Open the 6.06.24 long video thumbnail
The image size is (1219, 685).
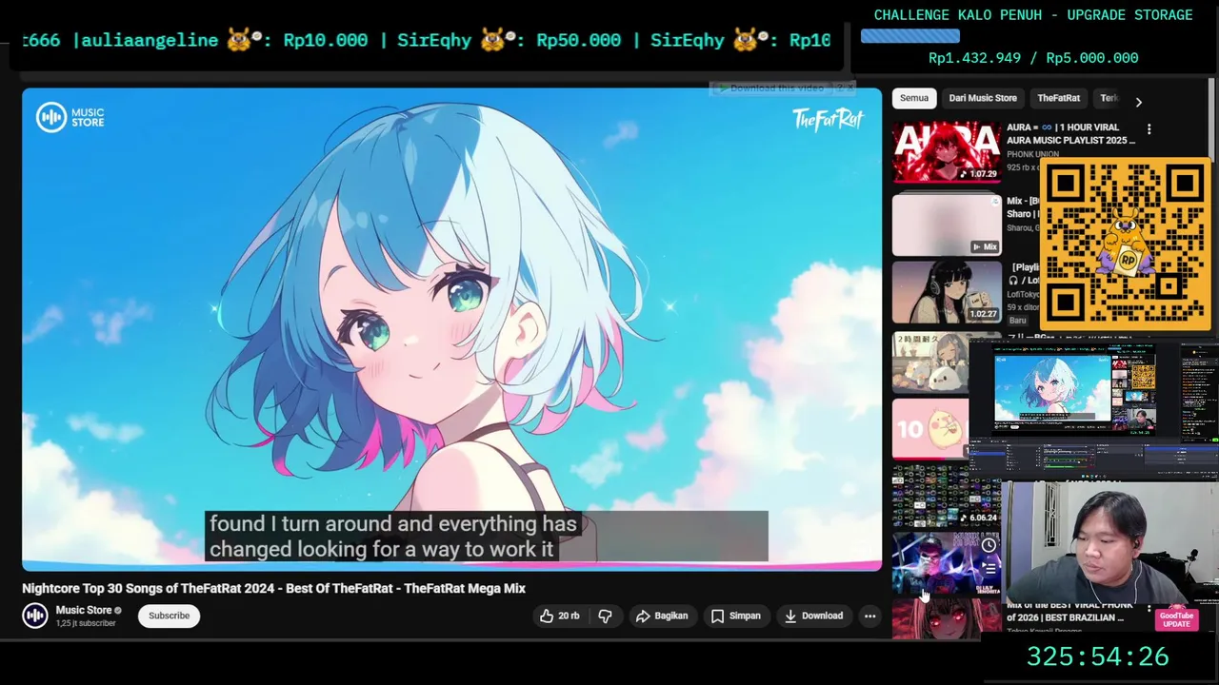tap(947, 497)
